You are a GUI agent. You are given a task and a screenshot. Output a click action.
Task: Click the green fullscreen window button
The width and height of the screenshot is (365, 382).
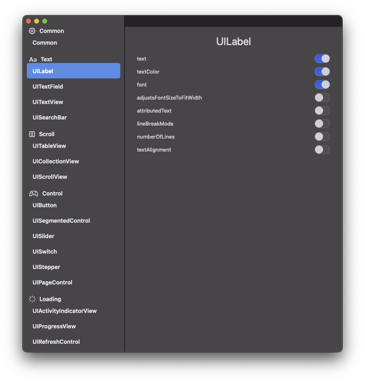tap(45, 21)
